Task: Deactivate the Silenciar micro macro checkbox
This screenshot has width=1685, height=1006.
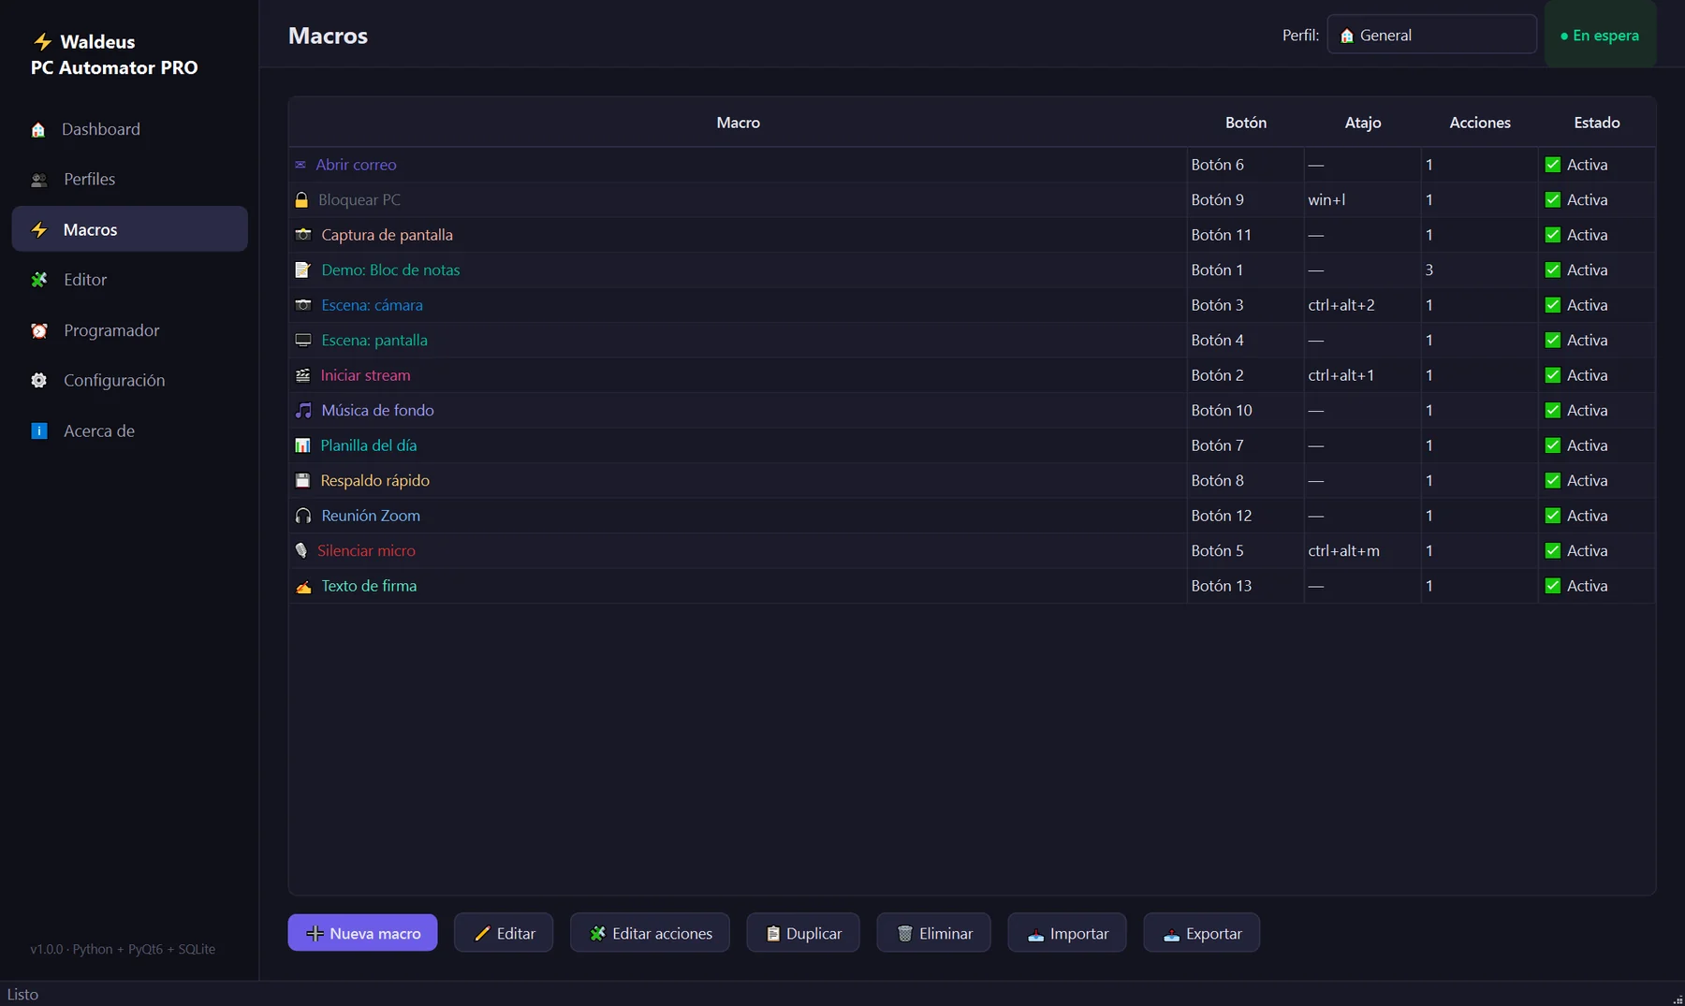Action: [1553, 551]
